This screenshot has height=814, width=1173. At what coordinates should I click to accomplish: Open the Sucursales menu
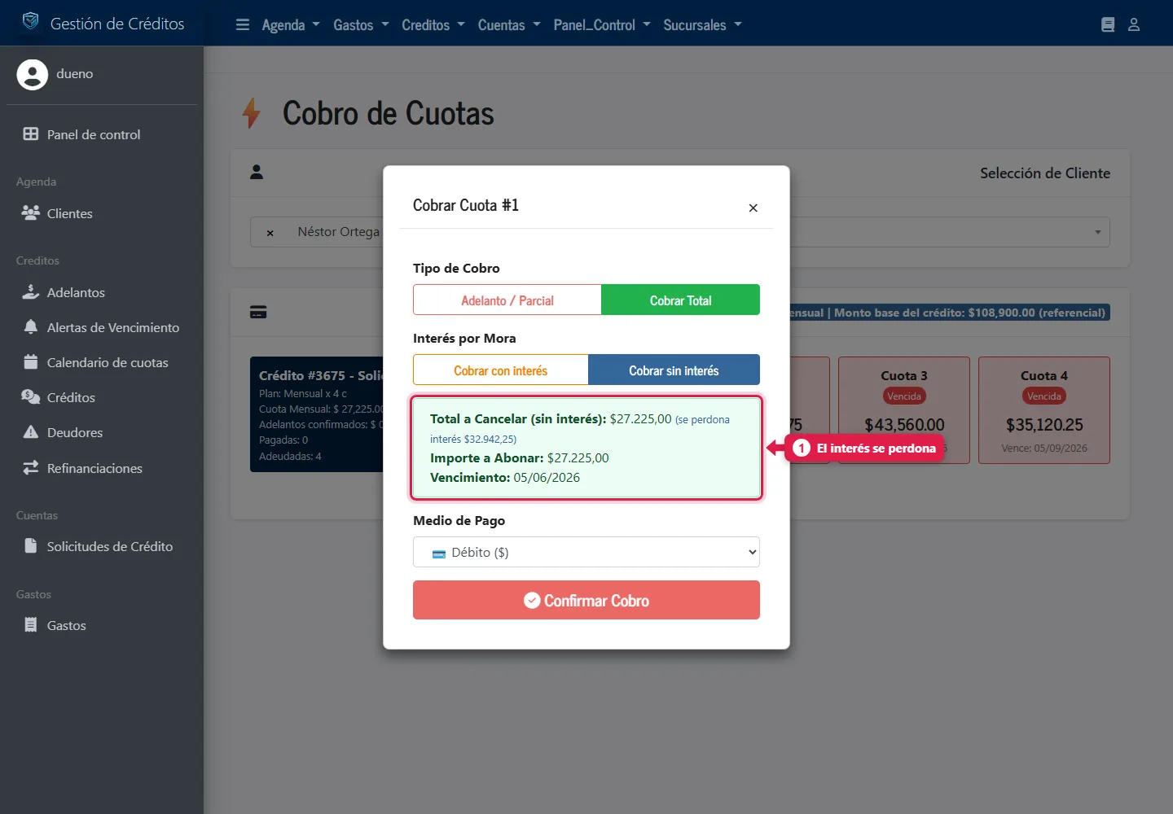(702, 25)
